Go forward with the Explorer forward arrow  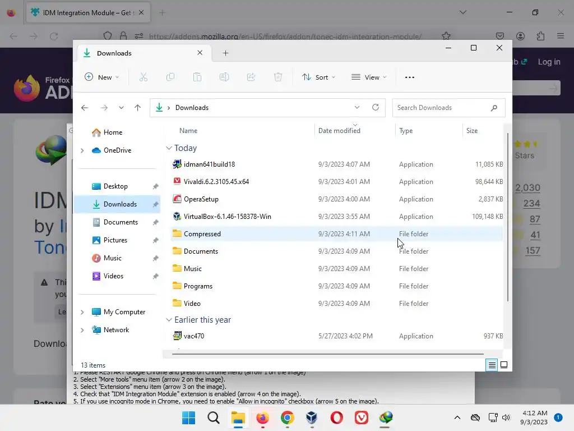(104, 108)
